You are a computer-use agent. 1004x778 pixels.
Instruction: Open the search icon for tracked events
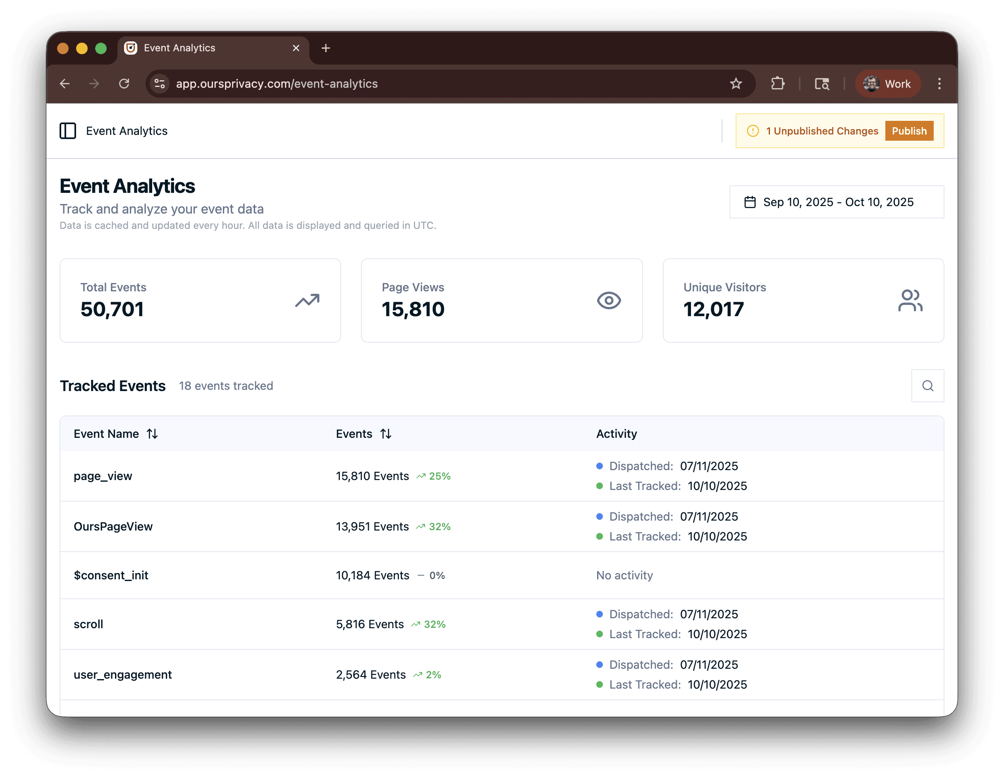(x=927, y=386)
